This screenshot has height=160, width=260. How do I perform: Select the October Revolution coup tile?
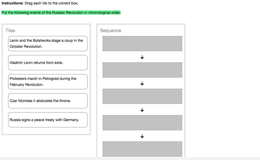[48, 44]
